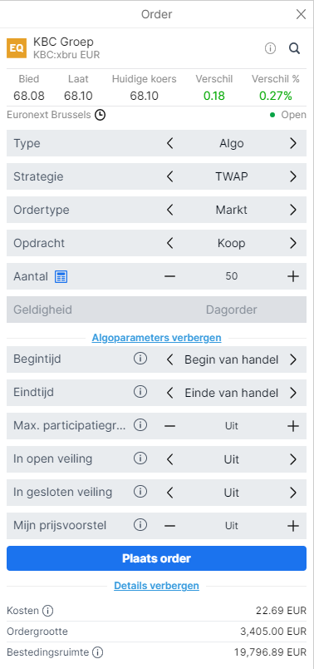Show Kosten cost details info icon
Image resolution: width=314 pixels, height=669 pixels.
point(47,611)
